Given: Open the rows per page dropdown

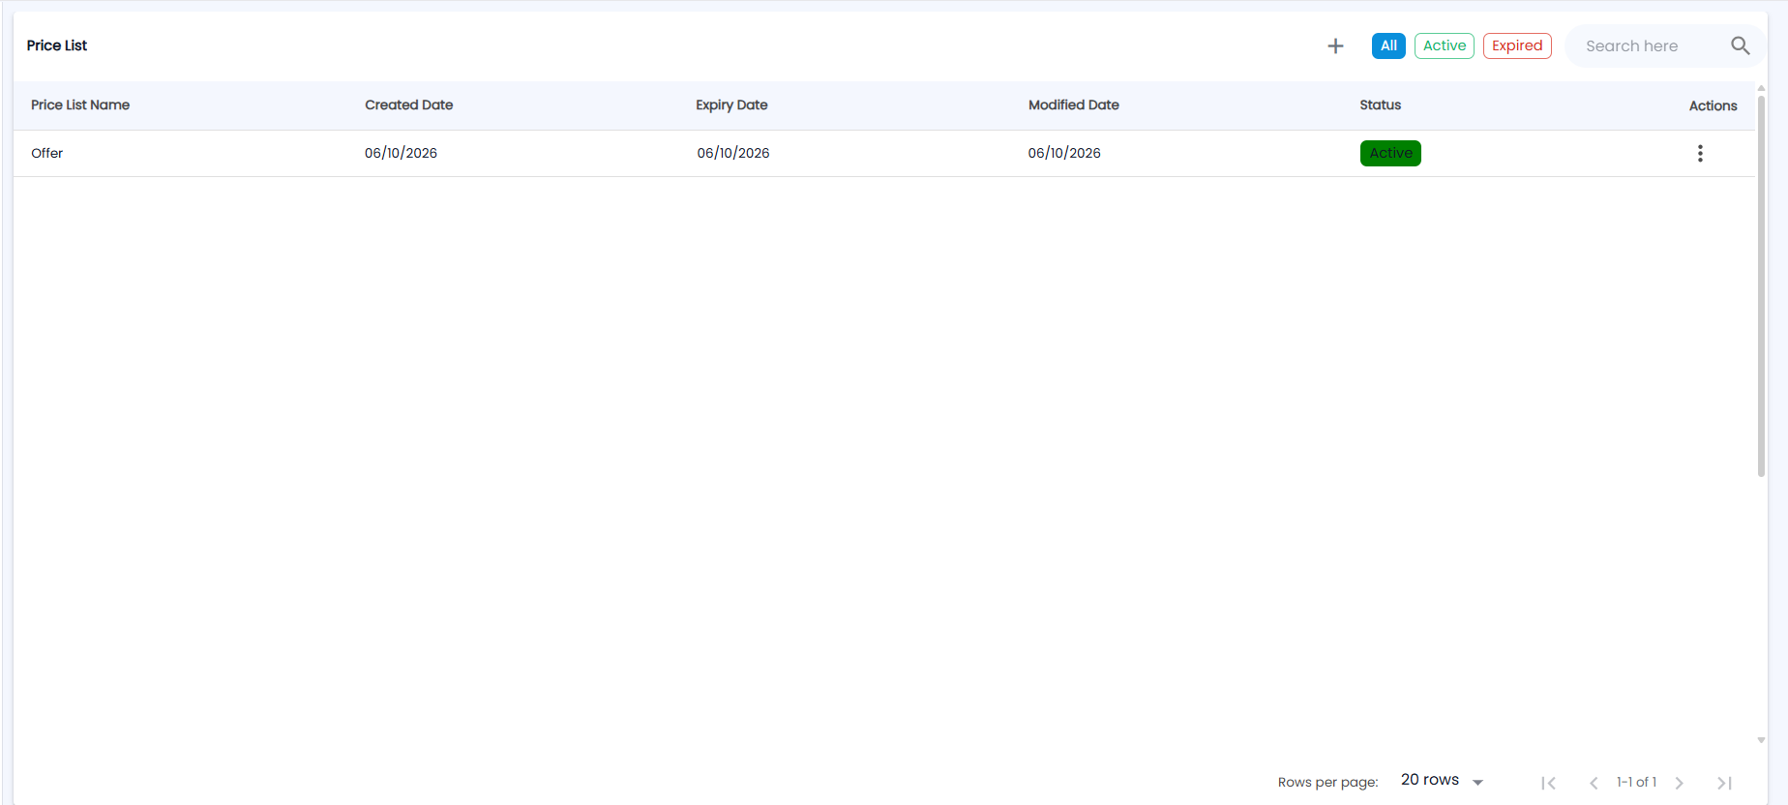Looking at the screenshot, I should click(x=1442, y=780).
